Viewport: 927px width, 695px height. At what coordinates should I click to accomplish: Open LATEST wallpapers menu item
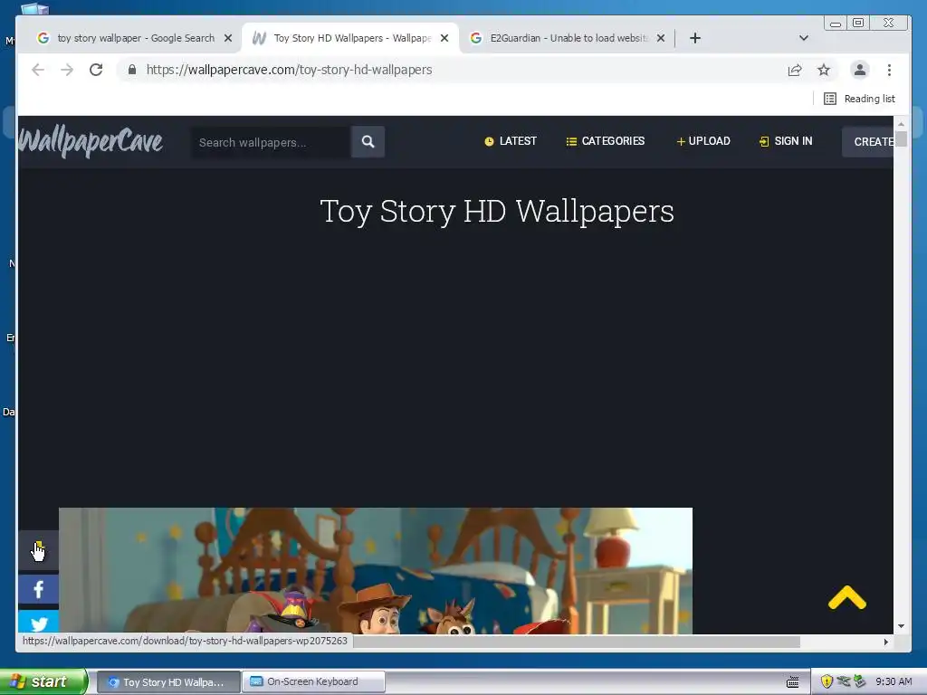[x=511, y=141]
